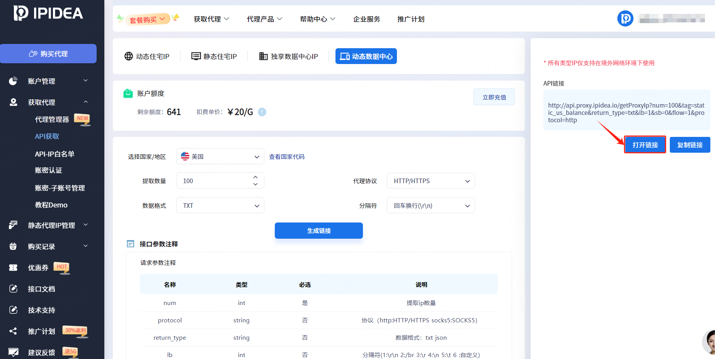Click the HOT badge beside 优惠券
This screenshot has height=359, width=715.
coord(62,268)
